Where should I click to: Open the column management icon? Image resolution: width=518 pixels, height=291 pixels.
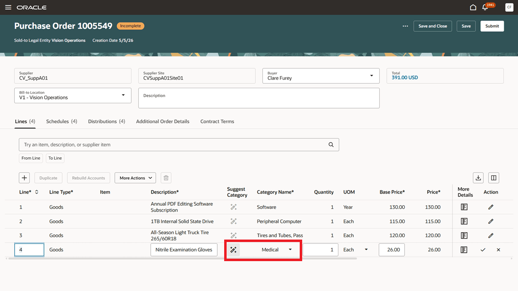(493, 178)
